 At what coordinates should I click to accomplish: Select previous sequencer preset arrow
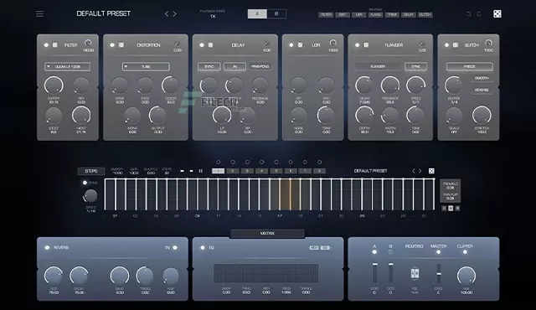(x=414, y=171)
